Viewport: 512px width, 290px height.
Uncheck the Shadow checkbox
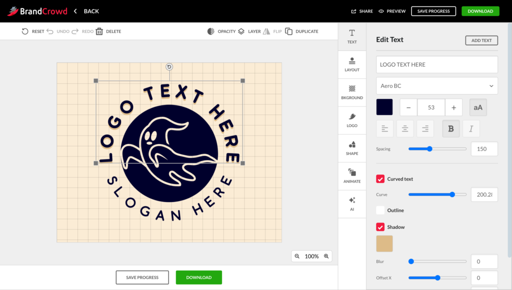pyautogui.click(x=380, y=227)
